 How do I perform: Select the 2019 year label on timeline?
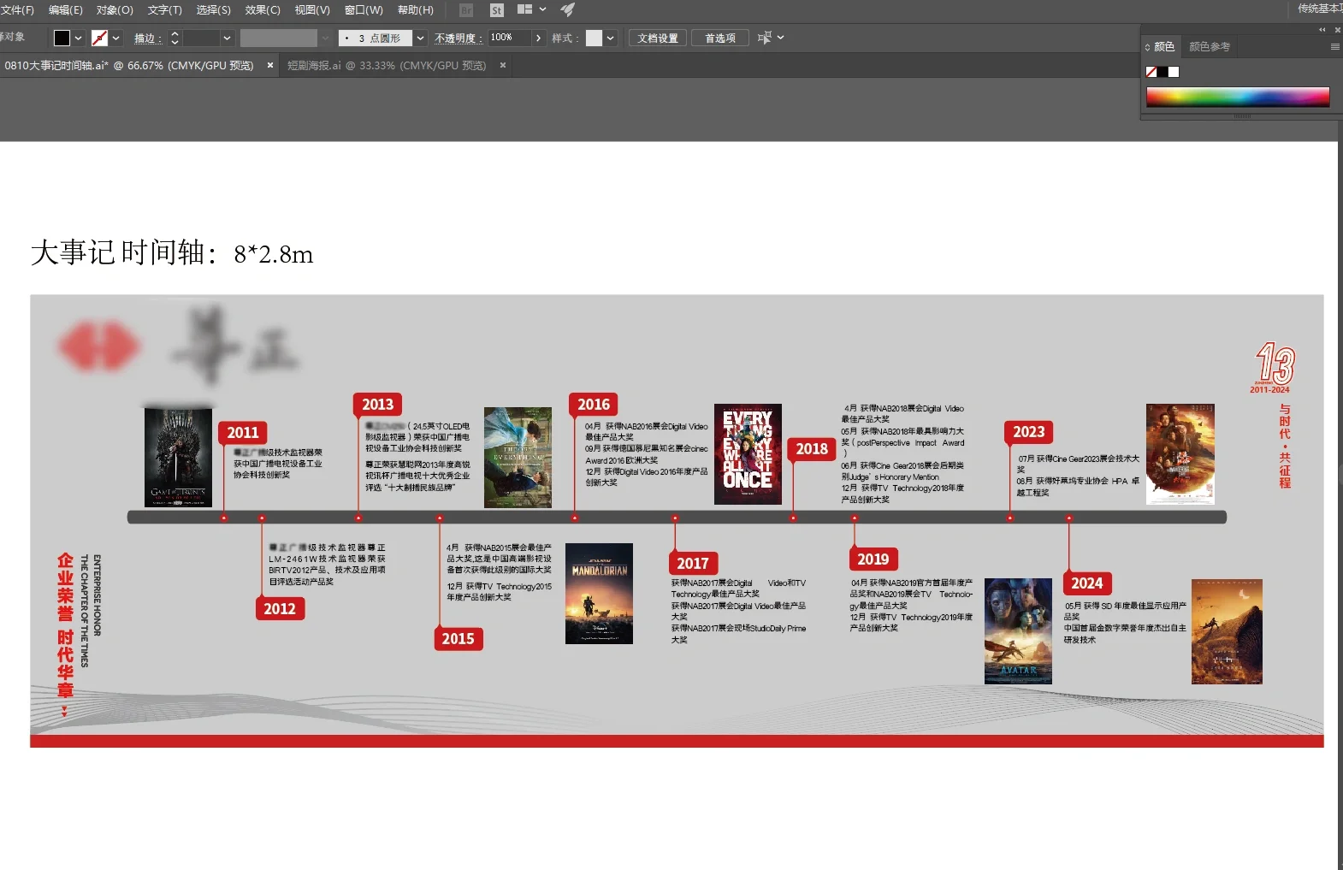coord(873,559)
